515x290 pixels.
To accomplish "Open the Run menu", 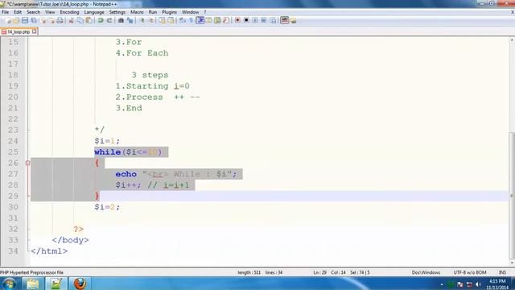I will click(x=152, y=12).
